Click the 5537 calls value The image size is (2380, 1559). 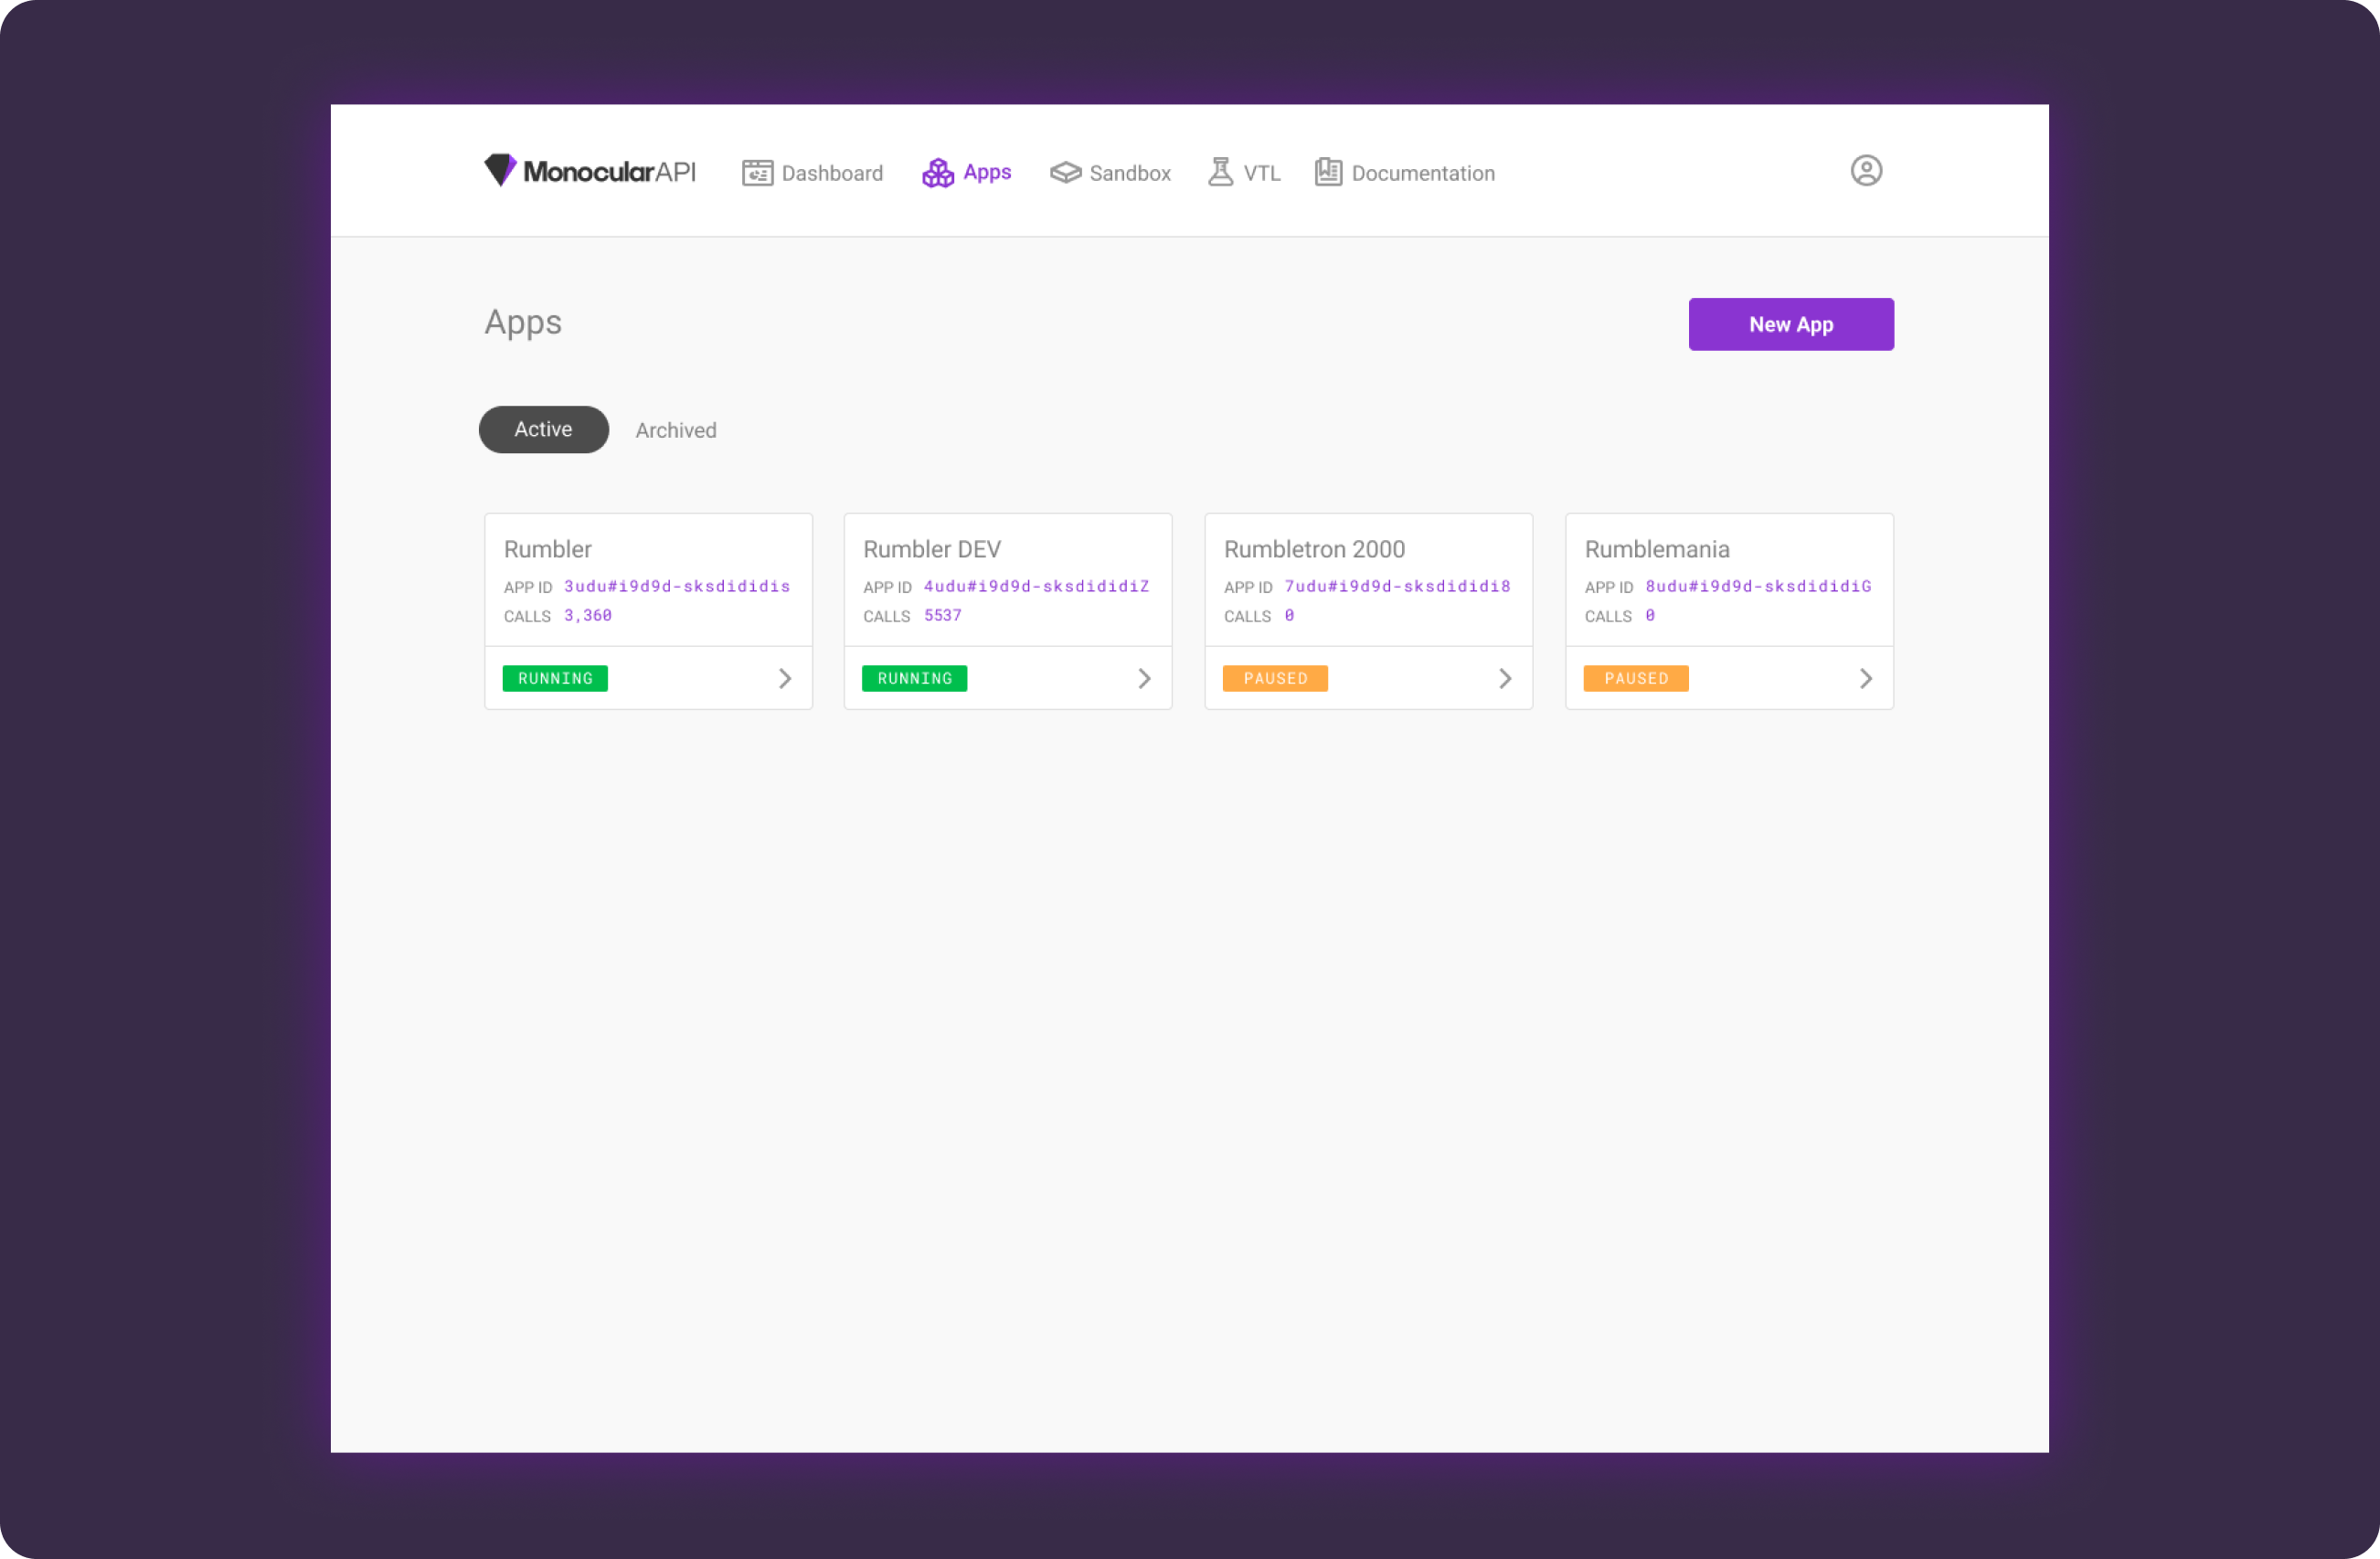(943, 616)
